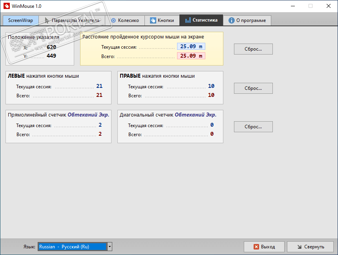
Task: Click straight wrap counter session value 2
Action: point(100,125)
